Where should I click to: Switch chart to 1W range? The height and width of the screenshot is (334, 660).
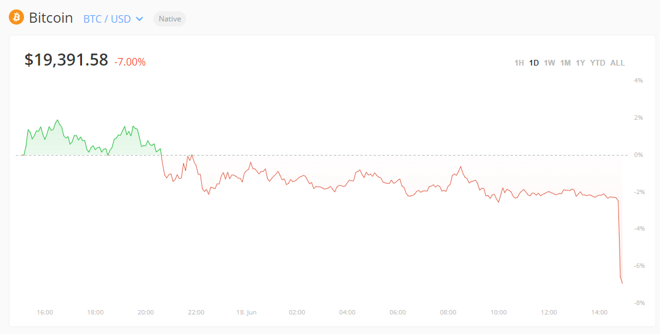click(550, 63)
